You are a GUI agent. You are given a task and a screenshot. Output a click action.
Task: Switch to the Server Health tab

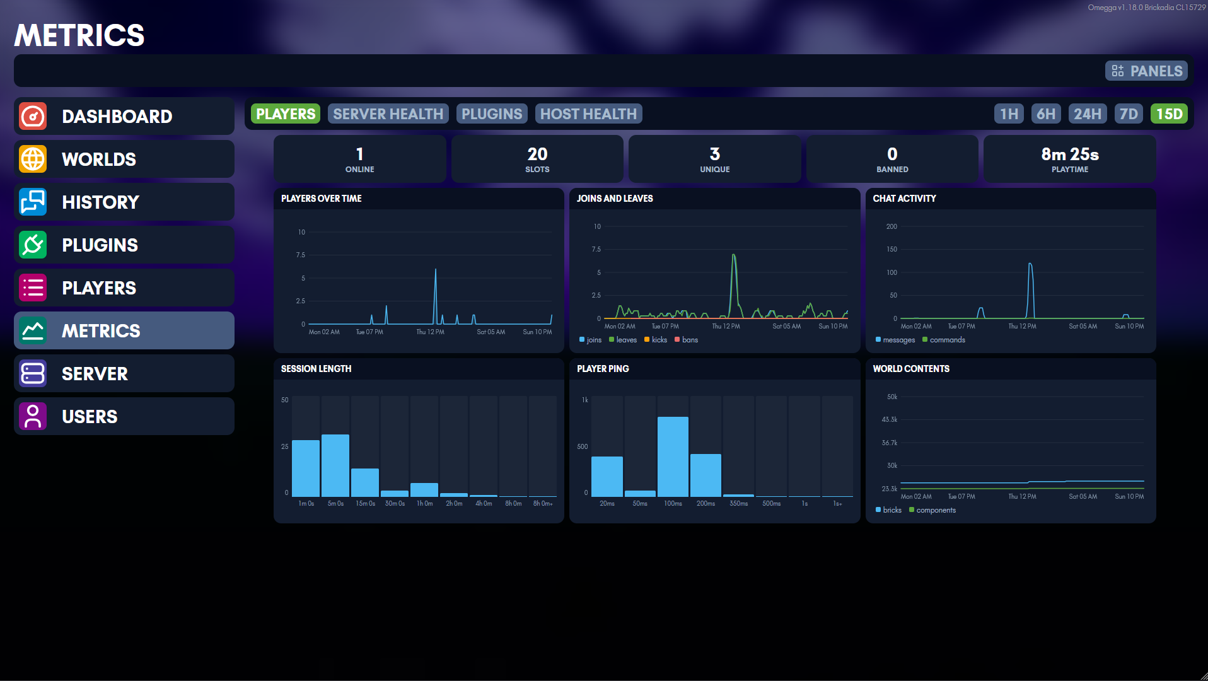tap(388, 114)
